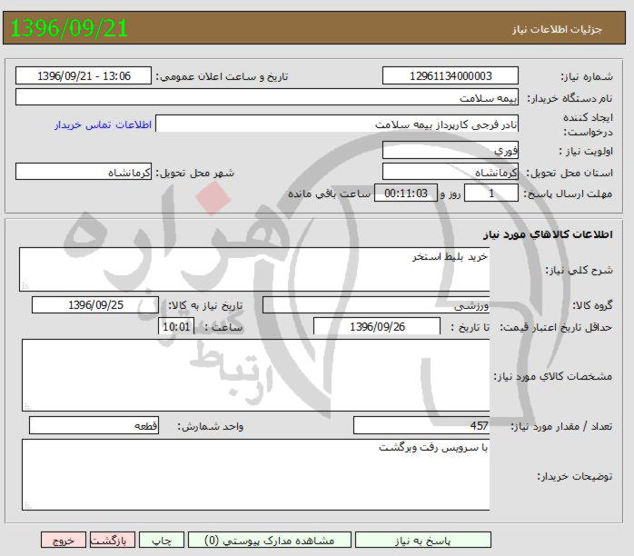This screenshot has height=556, width=634.
Task: Click the چاپ print button
Action: (162, 541)
